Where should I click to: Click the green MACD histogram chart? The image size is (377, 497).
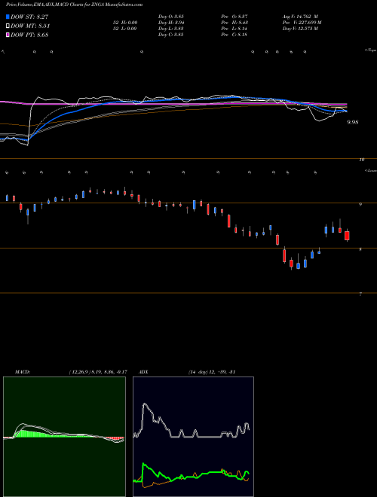64,437
